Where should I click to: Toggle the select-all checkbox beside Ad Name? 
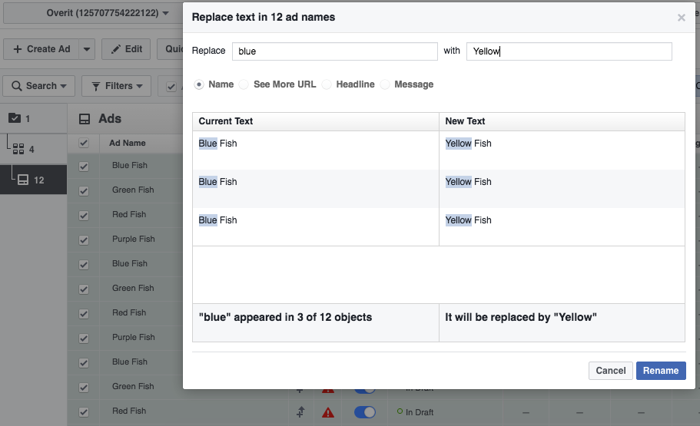coord(84,143)
